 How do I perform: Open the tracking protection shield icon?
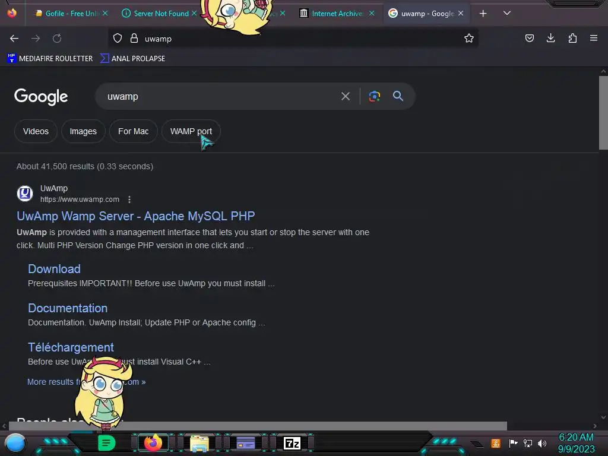118,39
